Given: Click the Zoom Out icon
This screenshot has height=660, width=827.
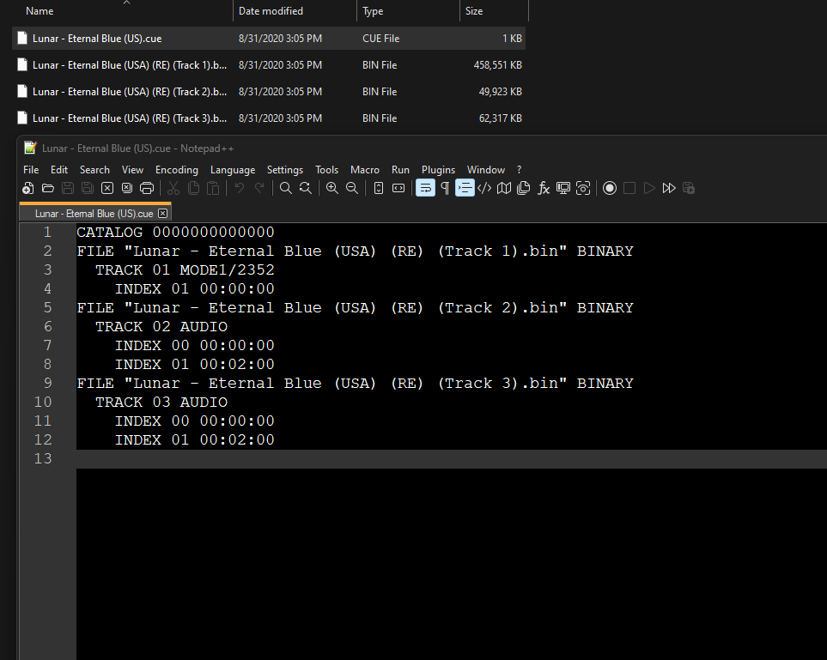Looking at the screenshot, I should [x=352, y=188].
